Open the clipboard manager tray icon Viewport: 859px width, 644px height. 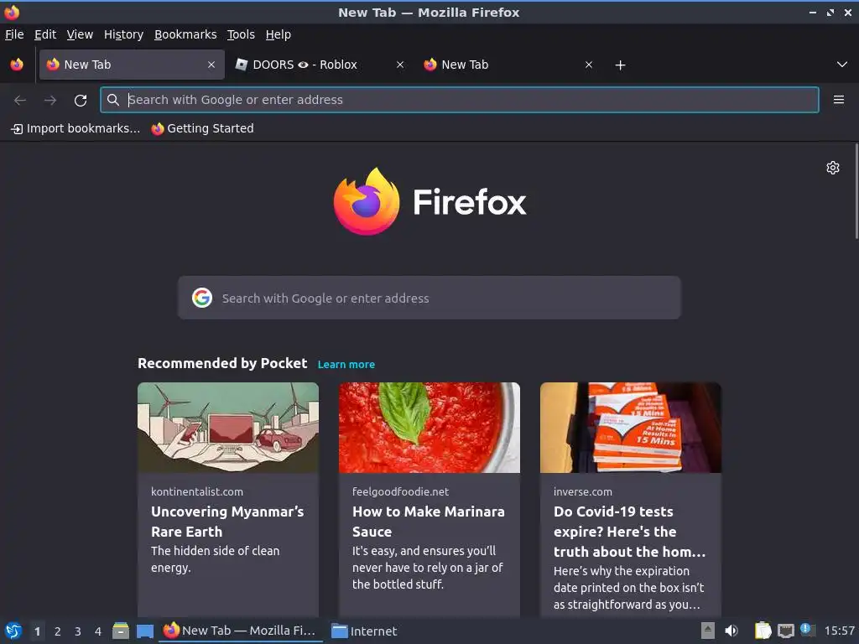763,631
